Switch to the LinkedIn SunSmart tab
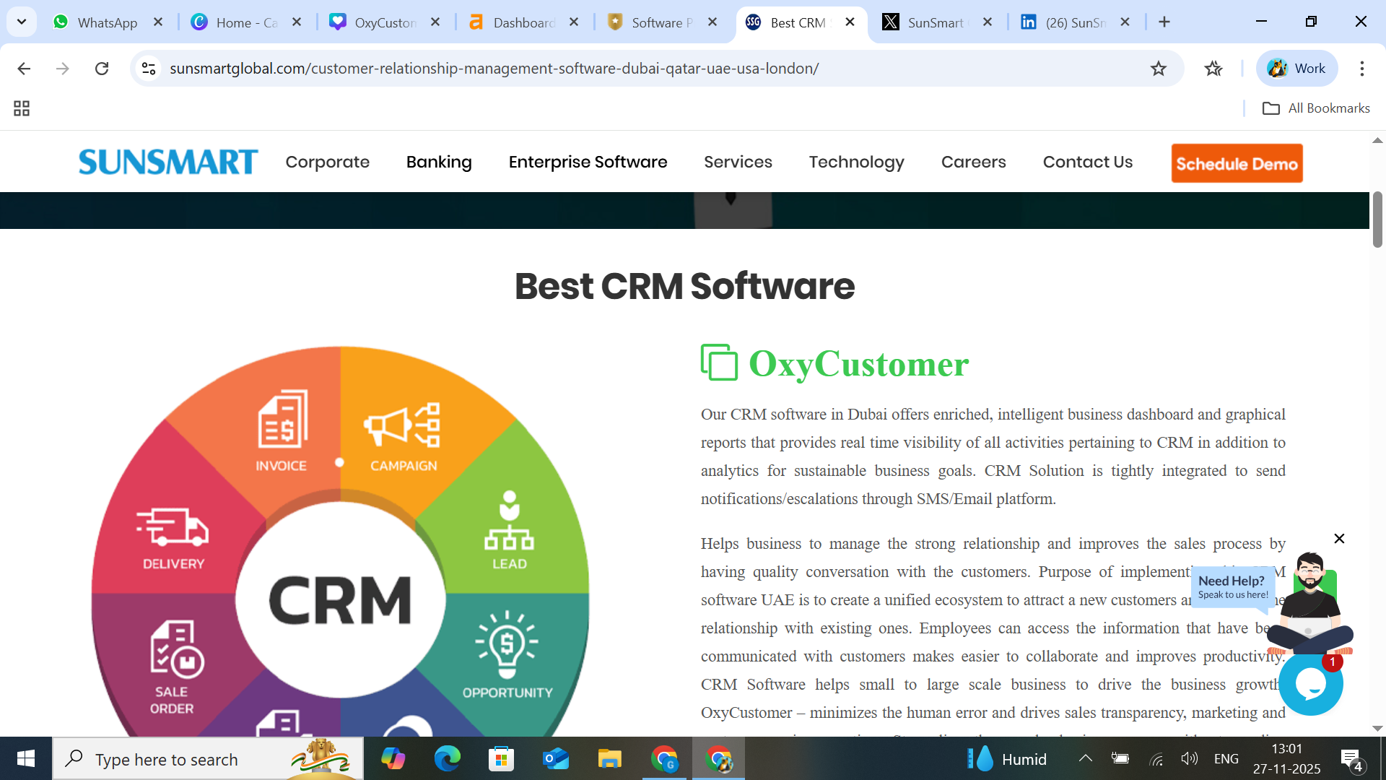The image size is (1386, 780). [x=1074, y=22]
